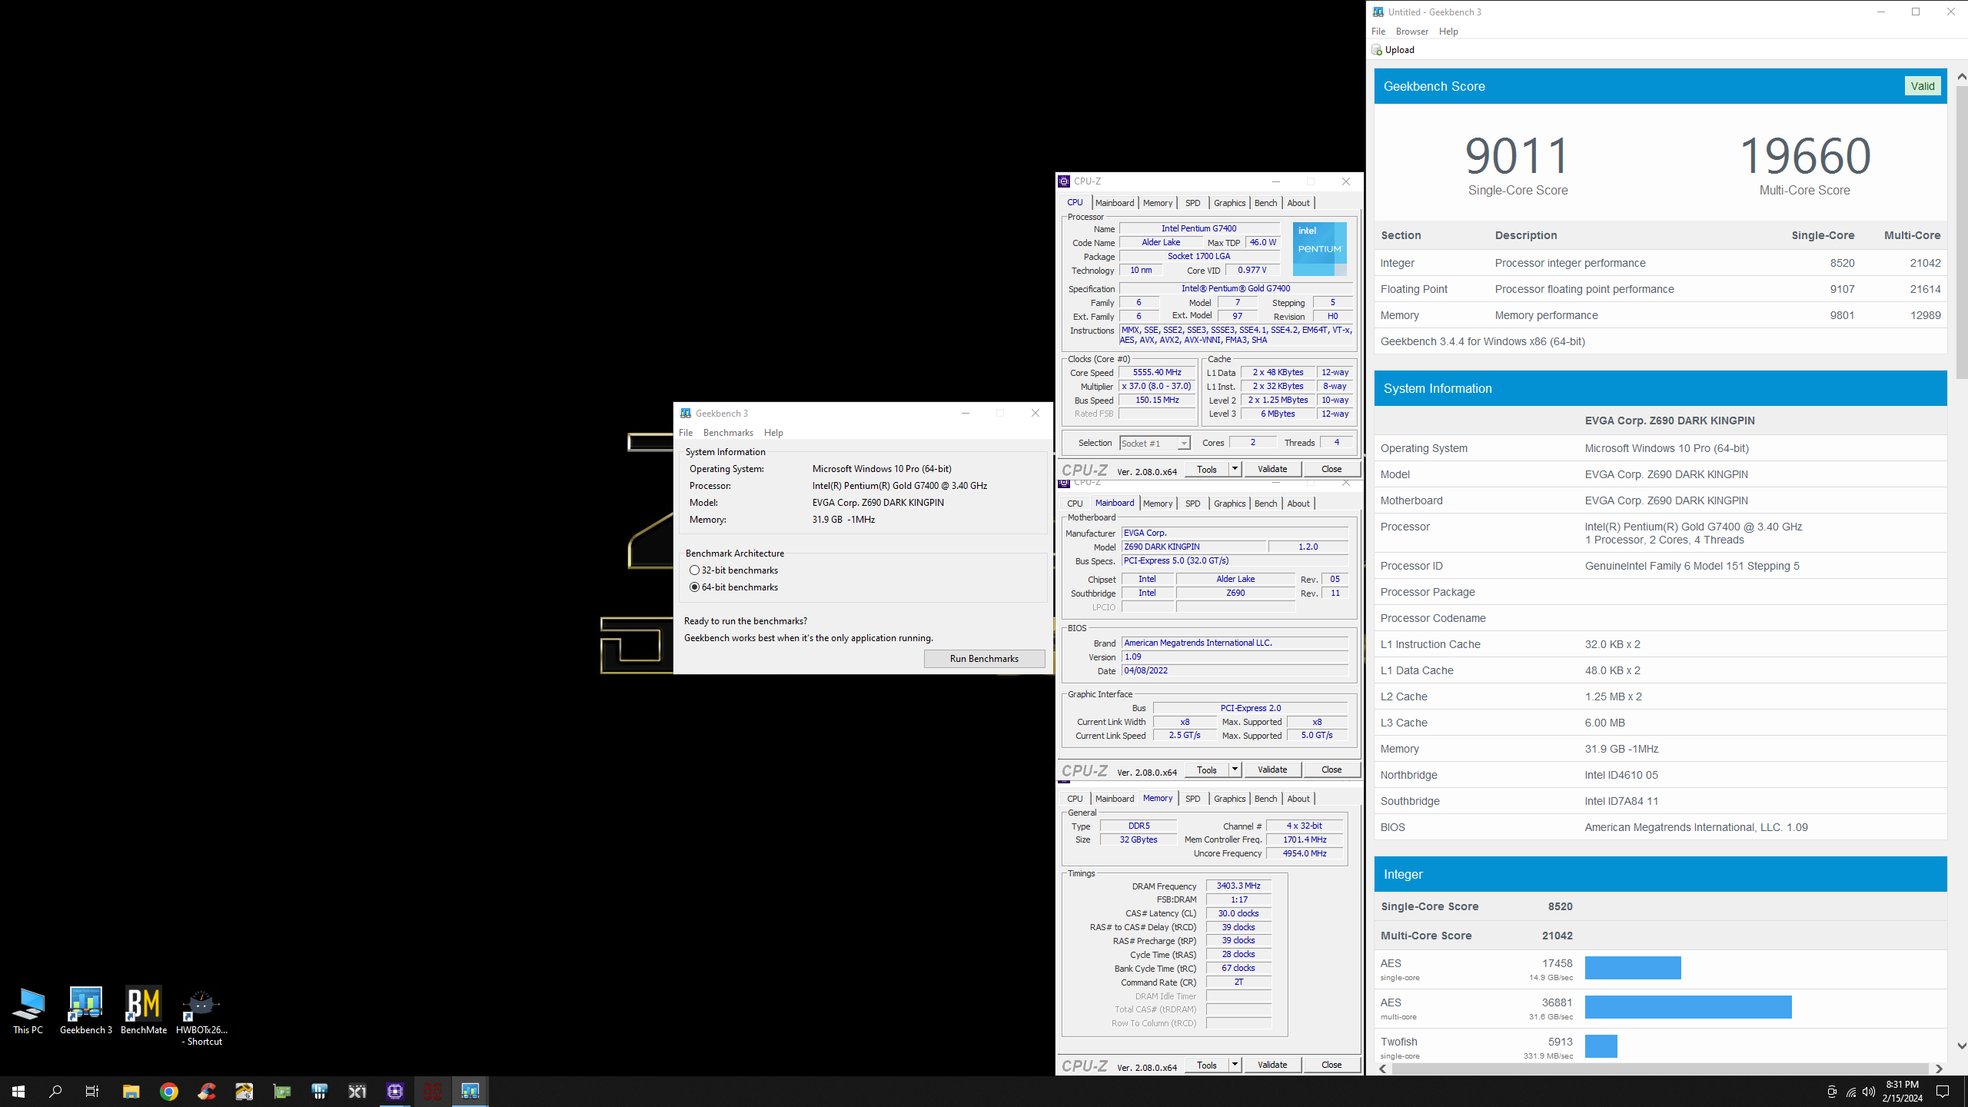Open Geekbench 3 desktop shortcut
This screenshot has height=1107, width=1968.
click(86, 1010)
